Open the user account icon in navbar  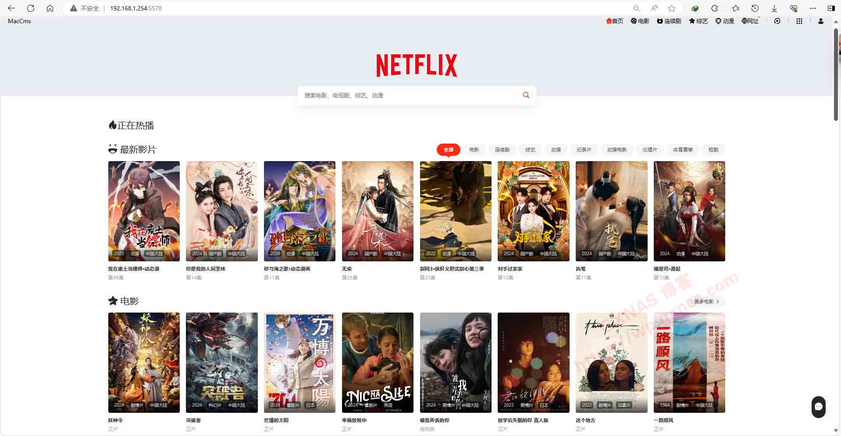[x=820, y=21]
